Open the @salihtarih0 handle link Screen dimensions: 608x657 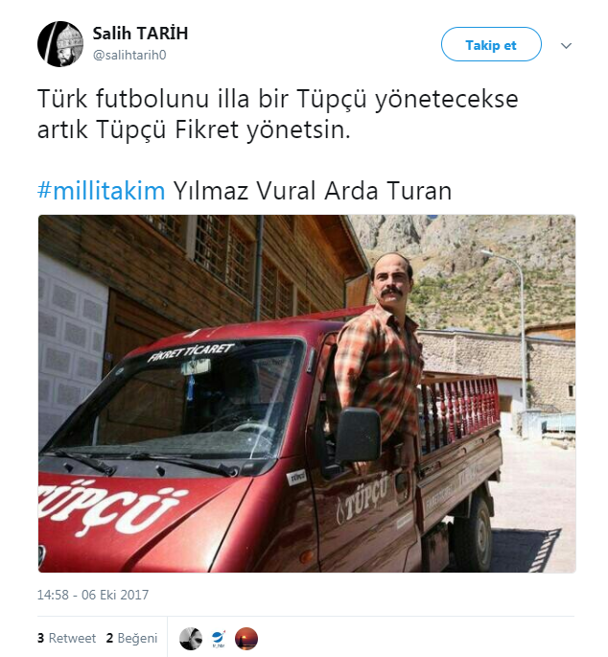point(129,55)
